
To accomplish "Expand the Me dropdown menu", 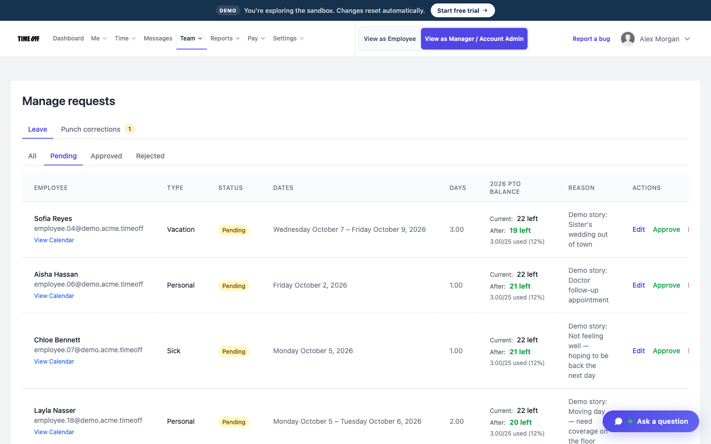I will (x=99, y=38).
